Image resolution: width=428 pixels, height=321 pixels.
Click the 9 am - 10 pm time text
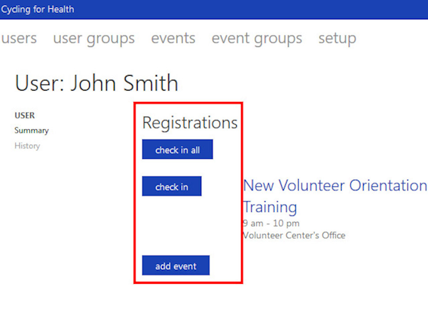[x=271, y=223]
